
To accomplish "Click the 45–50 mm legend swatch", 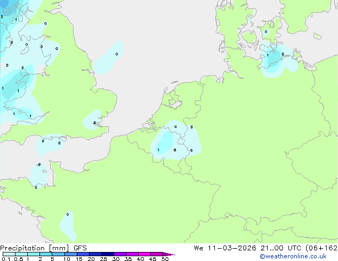I will pyautogui.click(x=157, y=254).
